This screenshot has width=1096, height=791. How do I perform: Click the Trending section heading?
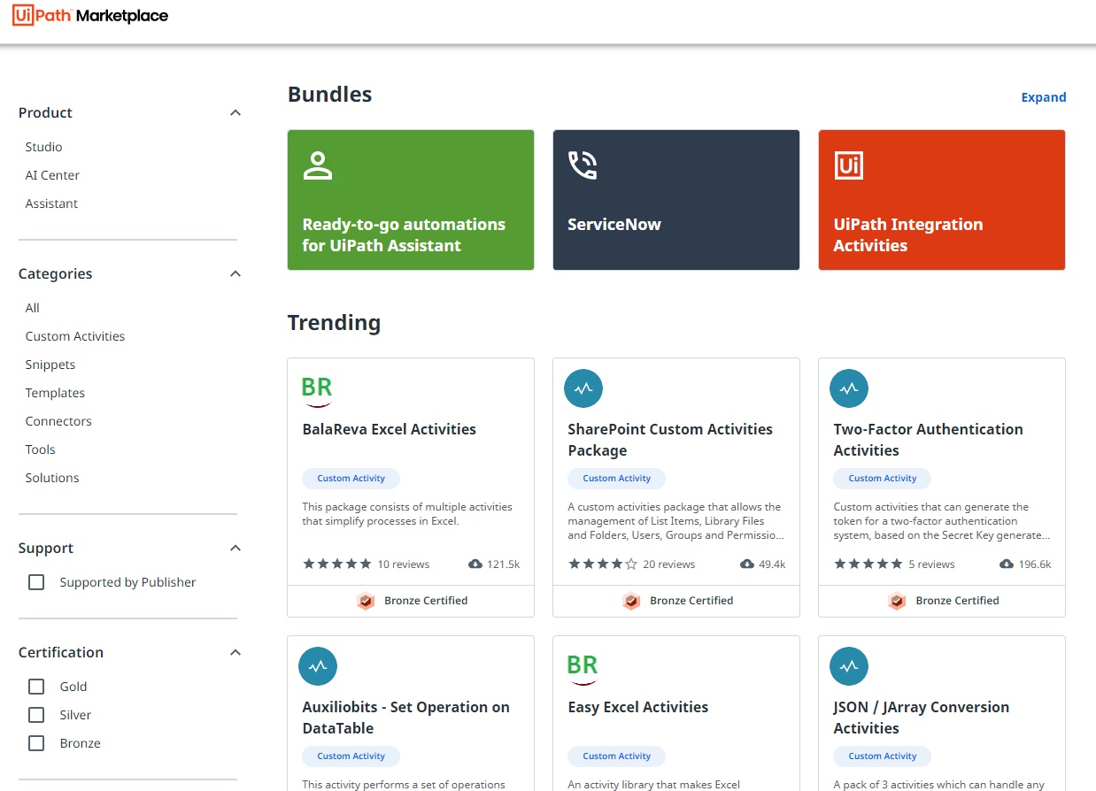pyautogui.click(x=335, y=323)
